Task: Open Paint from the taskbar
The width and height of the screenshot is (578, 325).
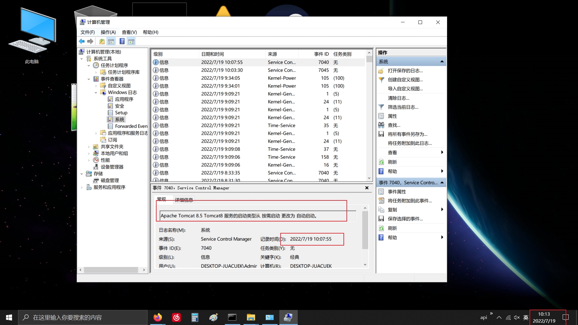Action: pos(213,317)
